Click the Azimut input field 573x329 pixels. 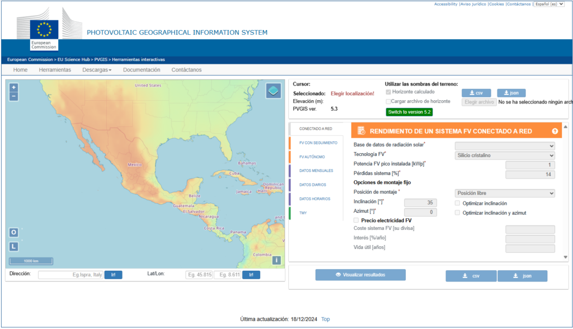point(420,212)
